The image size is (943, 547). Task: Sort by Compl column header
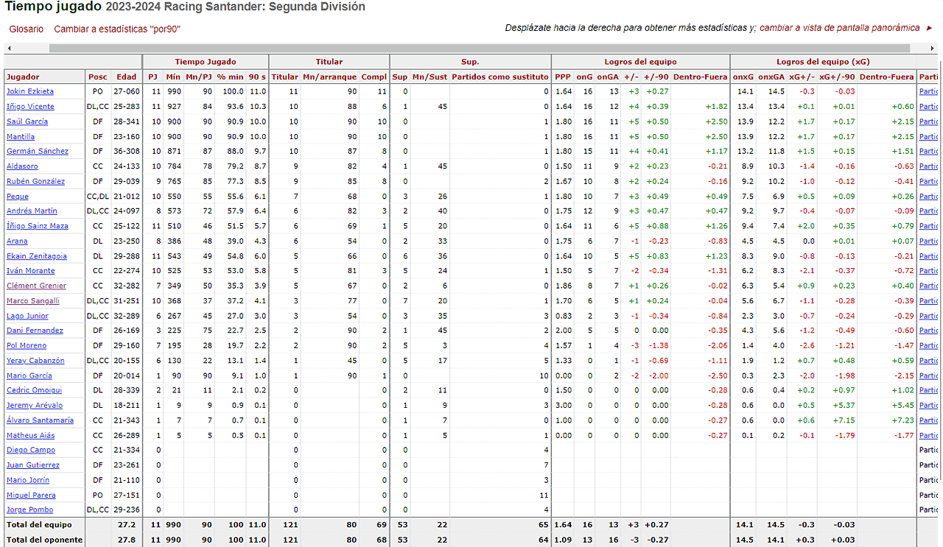coord(374,77)
